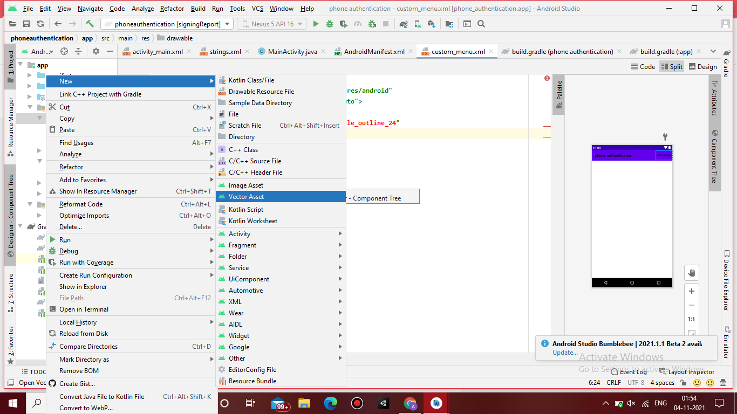Open the project with the toolbar folder icon

(12, 24)
